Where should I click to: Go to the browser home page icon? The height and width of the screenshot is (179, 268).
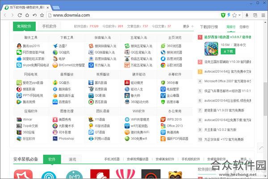click(x=27, y=15)
